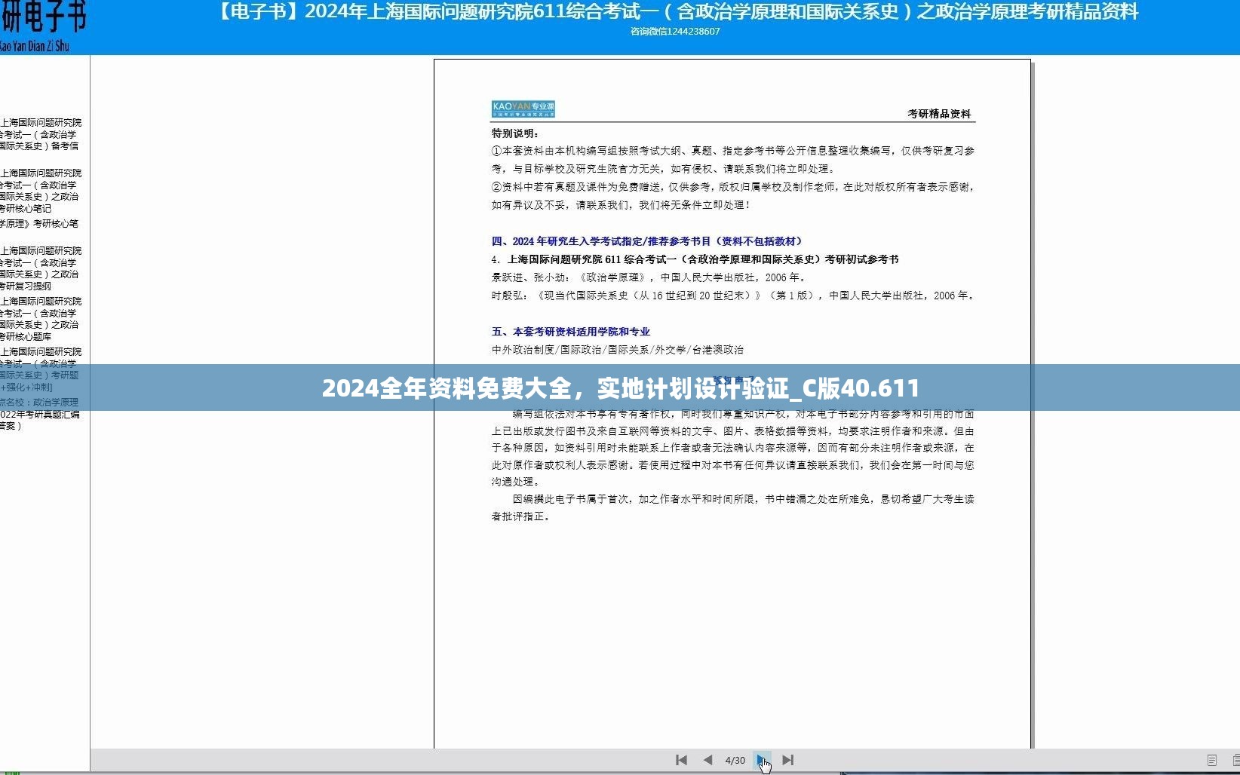Click the line starting 时殷弘:《现当代国际关系史
Viewport: 1240px width, 775px height.
click(734, 296)
